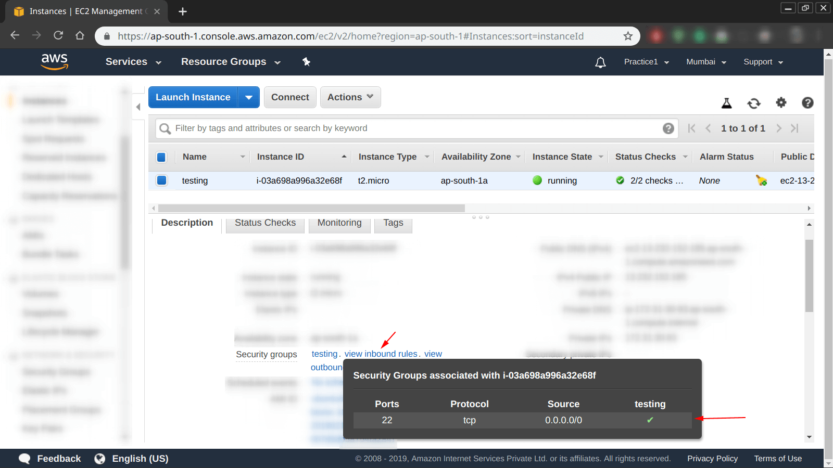The height and width of the screenshot is (468, 833).
Task: Go to next page of results
Action: (779, 128)
